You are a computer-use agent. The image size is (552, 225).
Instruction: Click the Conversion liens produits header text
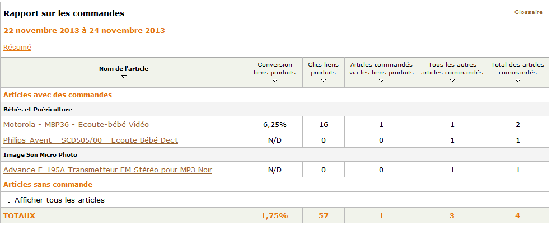click(274, 68)
